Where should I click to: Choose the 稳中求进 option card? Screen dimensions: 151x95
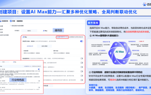67,52
